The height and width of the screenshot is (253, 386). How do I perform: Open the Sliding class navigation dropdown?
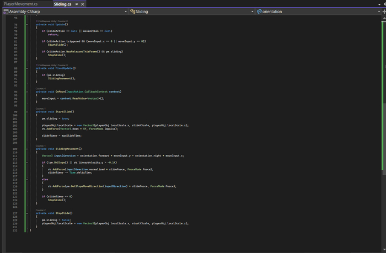click(x=253, y=11)
